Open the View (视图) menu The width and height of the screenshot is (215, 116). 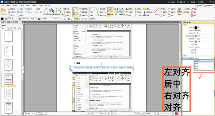coord(15,5)
